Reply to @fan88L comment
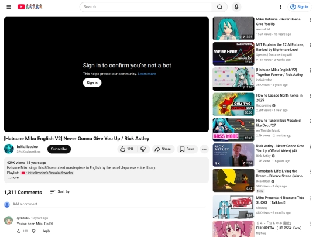Viewport: 316px width, 237px height. (x=46, y=231)
